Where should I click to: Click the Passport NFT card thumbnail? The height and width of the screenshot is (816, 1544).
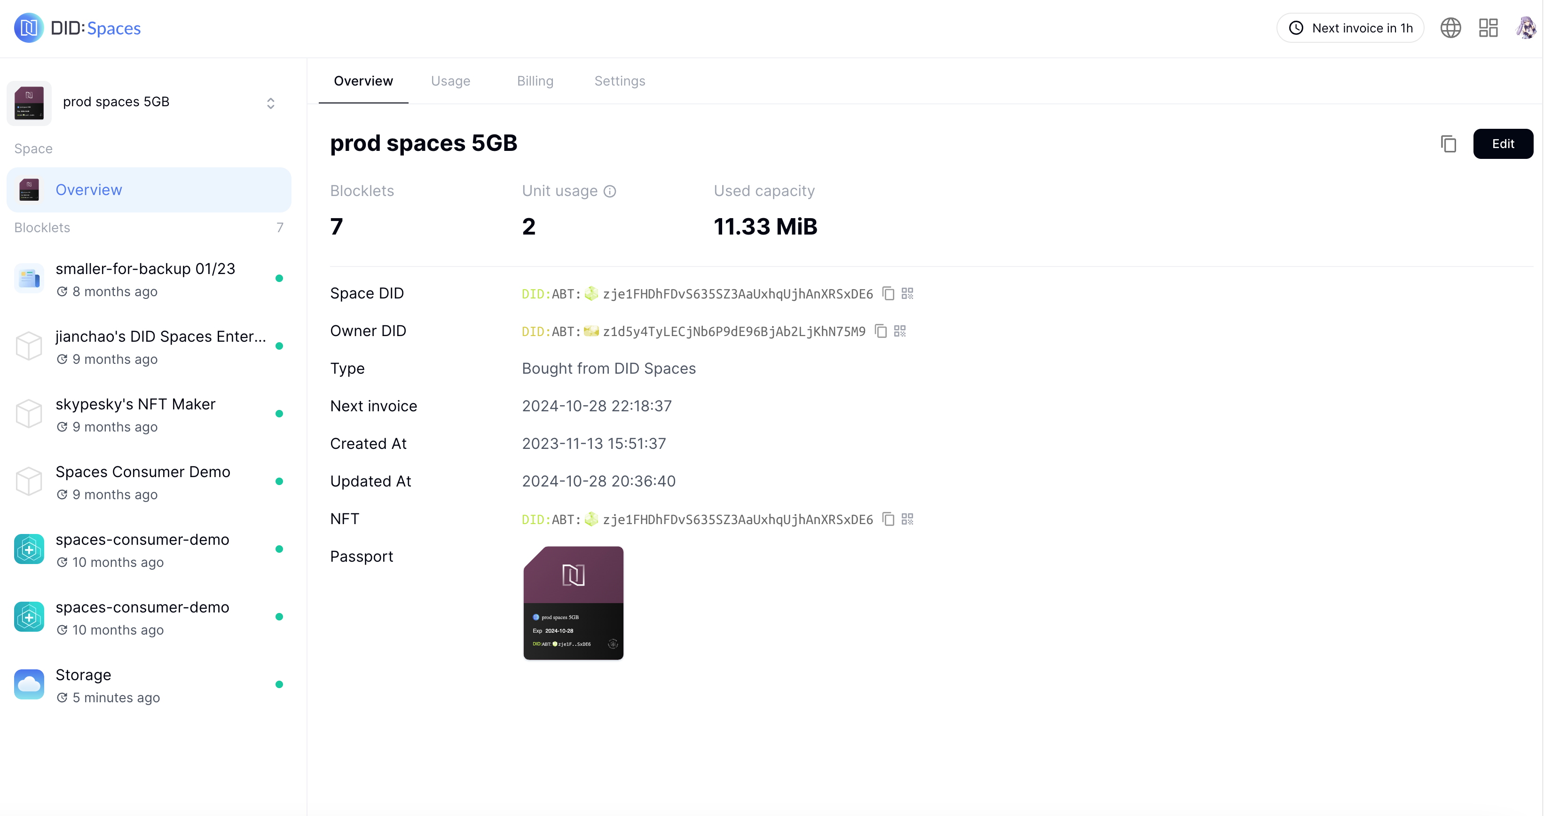tap(573, 603)
